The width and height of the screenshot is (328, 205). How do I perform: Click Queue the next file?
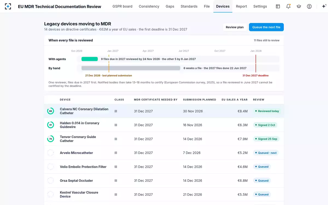coord(266,27)
